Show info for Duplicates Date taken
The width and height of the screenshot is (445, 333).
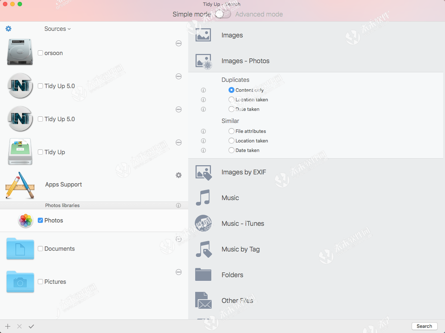click(203, 109)
